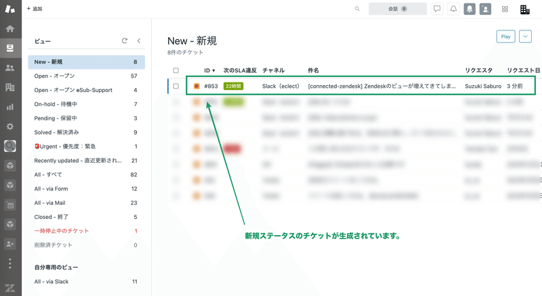This screenshot has width=542, height=296.
Task: Click the magnifier app icon in sidebar
Action: pyautogui.click(x=10, y=146)
